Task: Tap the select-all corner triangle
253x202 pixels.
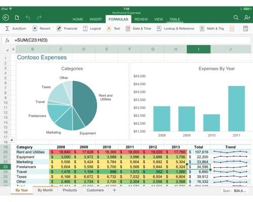Action: [7, 50]
